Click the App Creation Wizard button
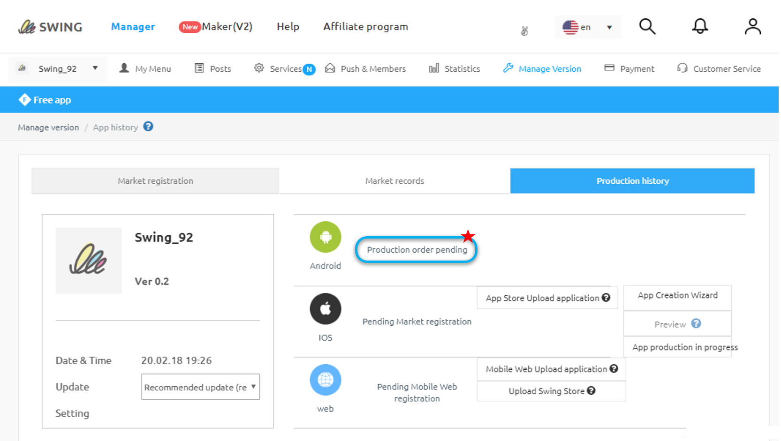The image size is (781, 441). pyautogui.click(x=677, y=295)
